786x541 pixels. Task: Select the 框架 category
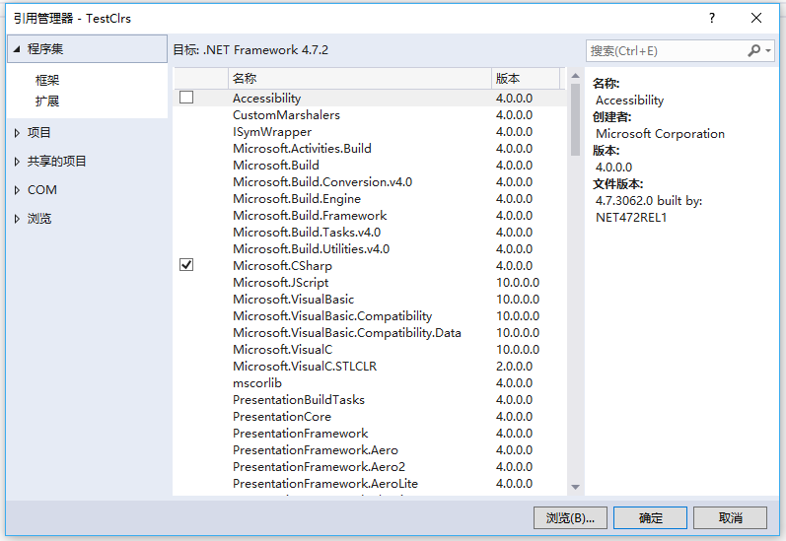[x=47, y=80]
